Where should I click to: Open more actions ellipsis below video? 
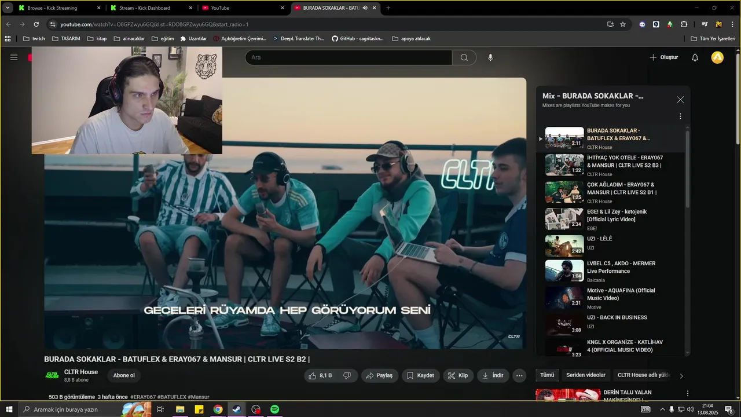click(x=519, y=375)
